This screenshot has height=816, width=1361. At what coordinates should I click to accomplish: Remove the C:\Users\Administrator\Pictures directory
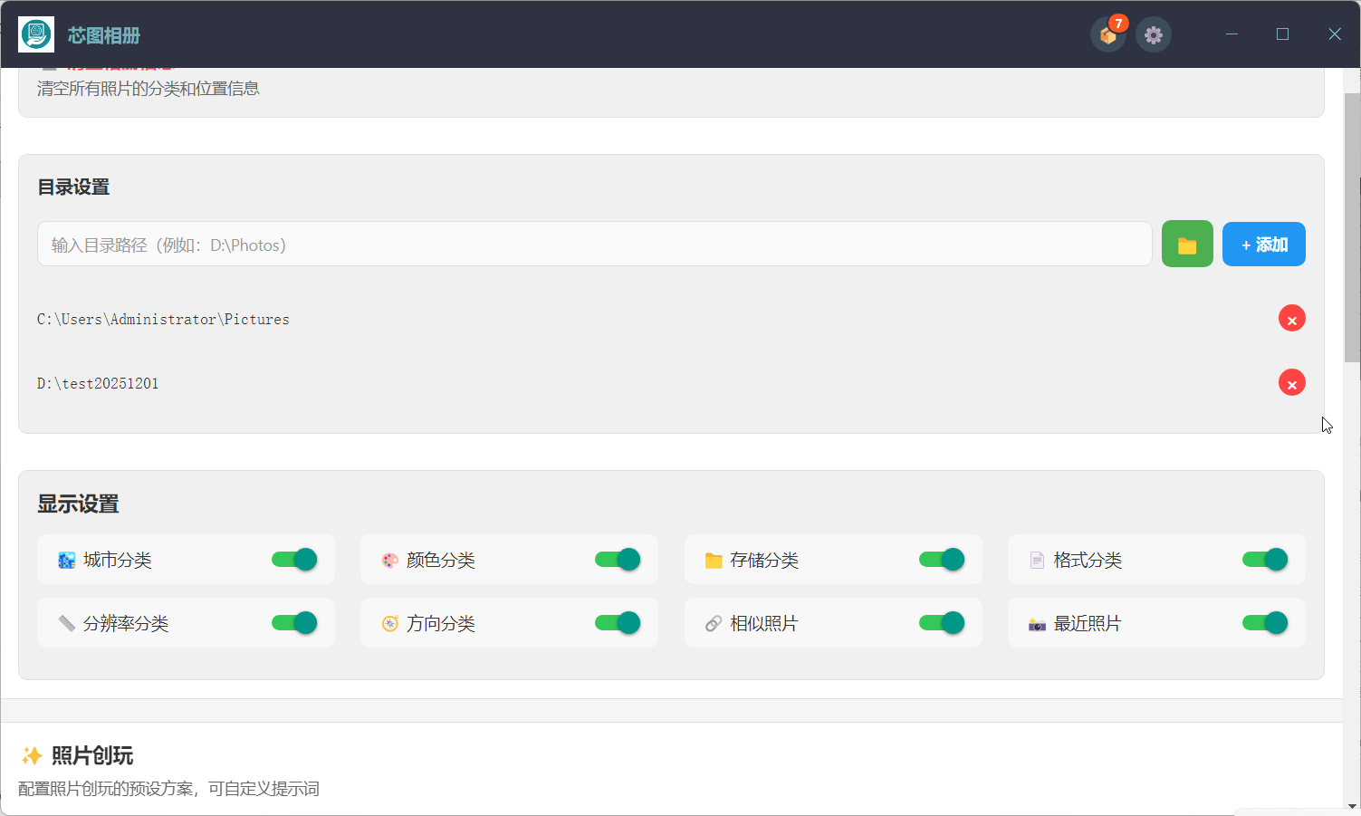pyautogui.click(x=1291, y=319)
